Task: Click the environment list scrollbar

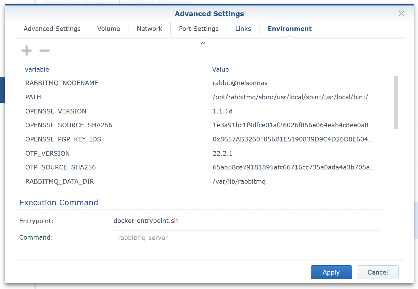Action: pos(396,102)
